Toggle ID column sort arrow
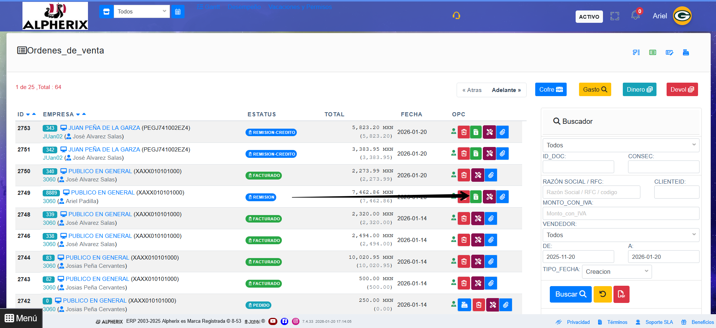 [28, 114]
